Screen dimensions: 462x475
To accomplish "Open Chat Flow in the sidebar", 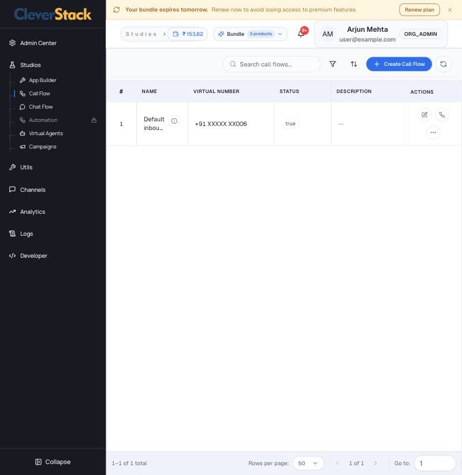I will pyautogui.click(x=40, y=107).
